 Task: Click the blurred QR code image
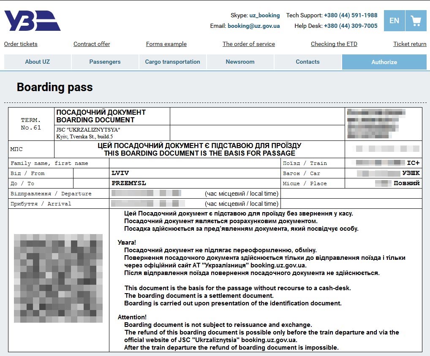(58, 278)
